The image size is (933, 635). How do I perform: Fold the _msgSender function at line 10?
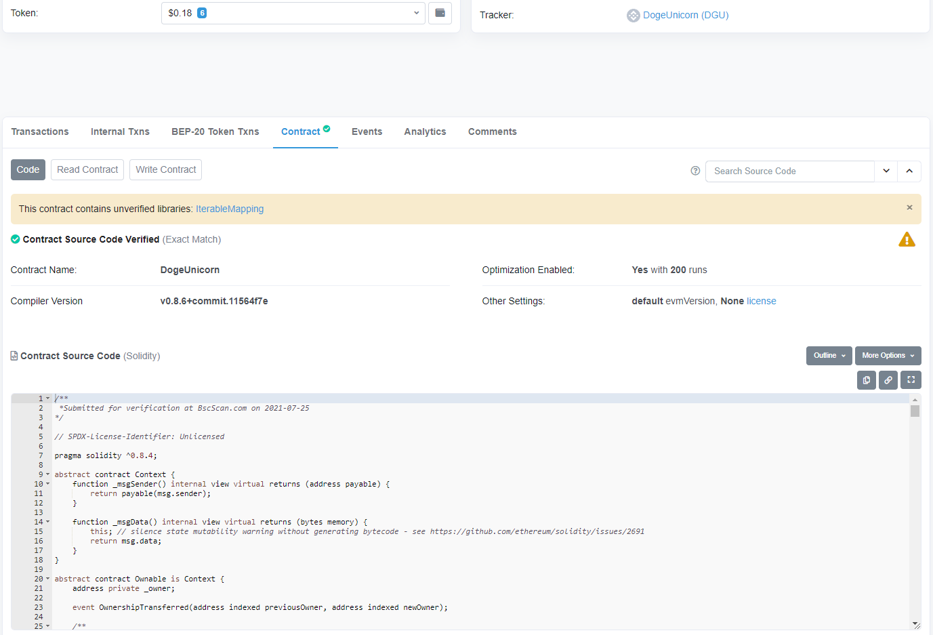pos(47,484)
